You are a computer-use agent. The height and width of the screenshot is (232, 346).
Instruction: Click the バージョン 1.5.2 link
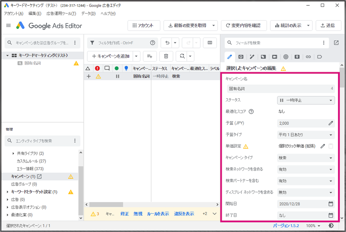pyautogui.click(x=286, y=226)
